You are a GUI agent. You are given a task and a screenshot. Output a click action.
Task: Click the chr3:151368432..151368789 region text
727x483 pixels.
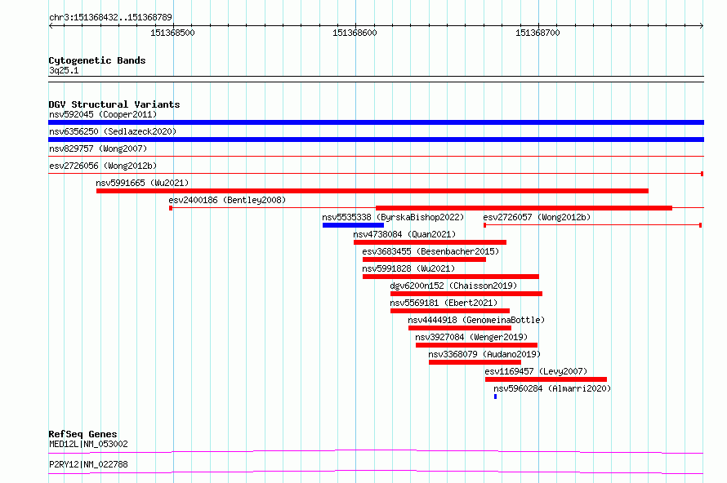coord(110,17)
